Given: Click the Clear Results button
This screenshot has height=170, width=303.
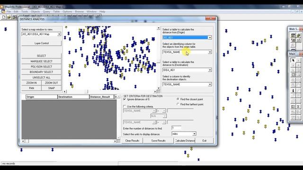Looking at the screenshot, I should [133, 141].
